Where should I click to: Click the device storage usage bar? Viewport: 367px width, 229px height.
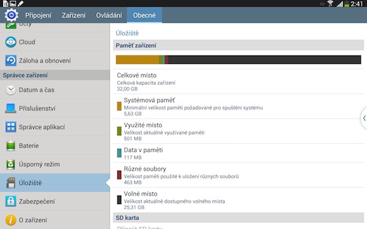[x=238, y=59]
